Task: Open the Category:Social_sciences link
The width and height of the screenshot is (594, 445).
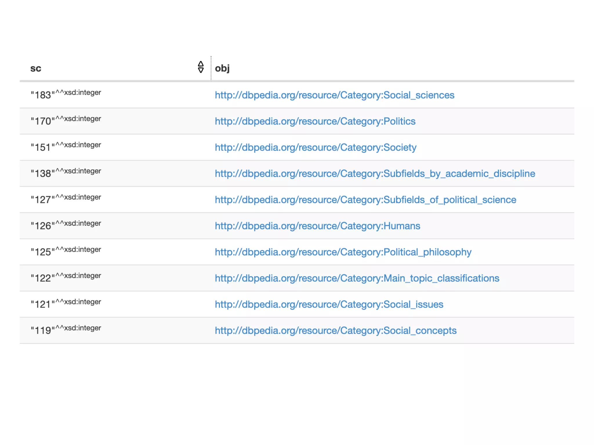Action: (x=334, y=95)
